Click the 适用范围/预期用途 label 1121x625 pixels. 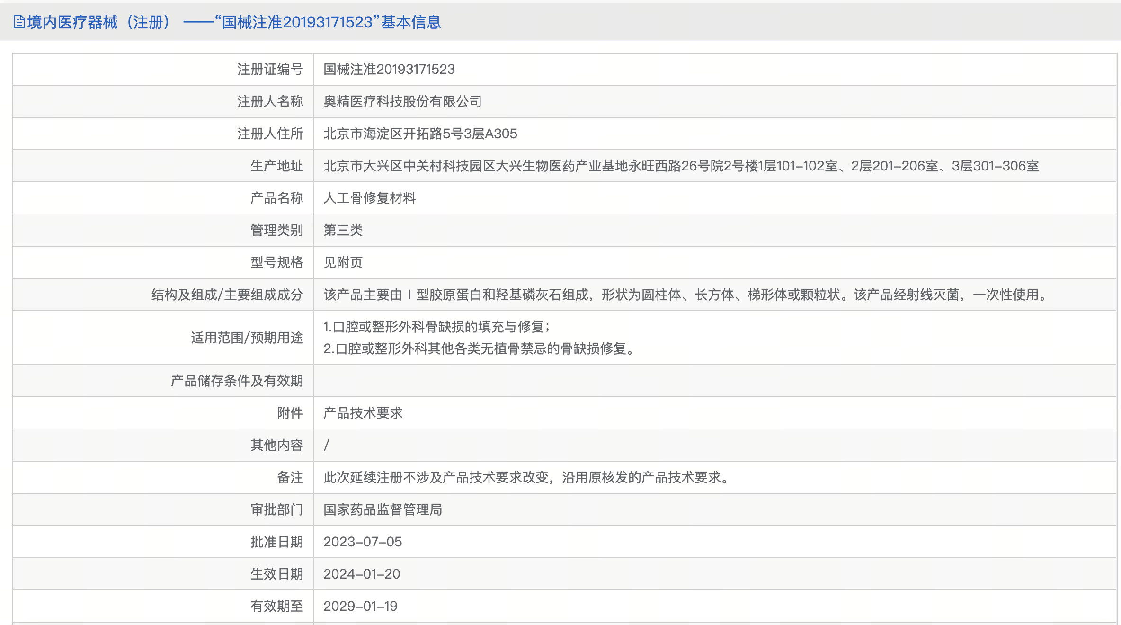(247, 338)
